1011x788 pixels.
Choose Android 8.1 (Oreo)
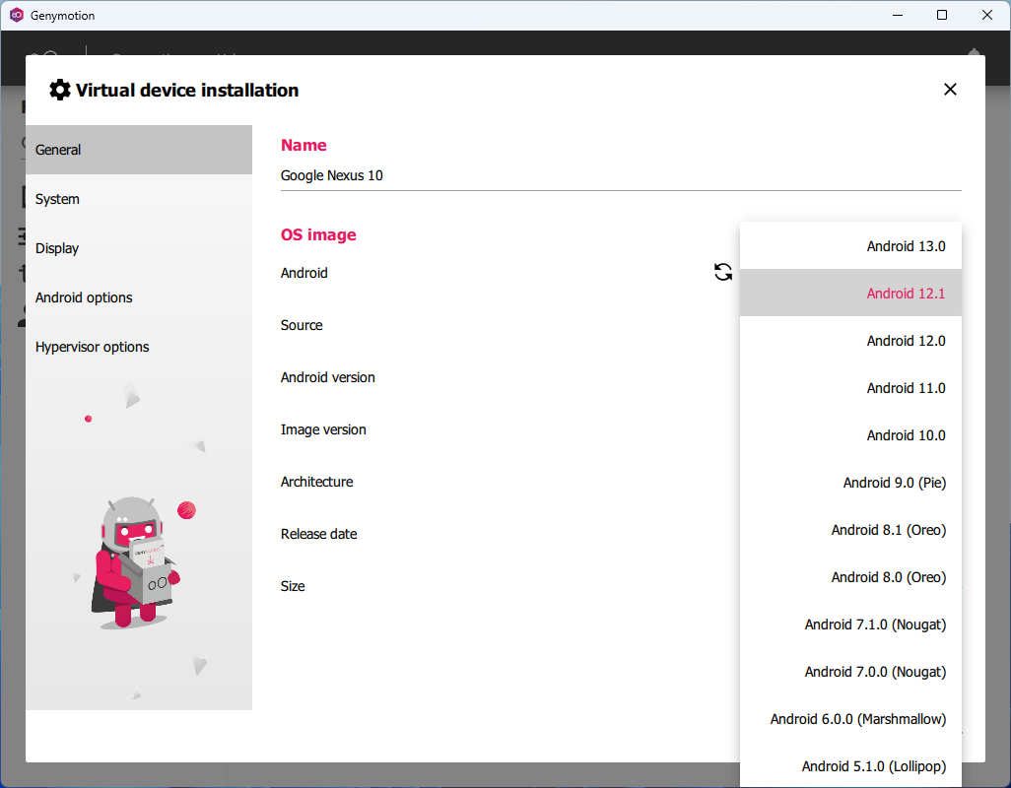850,530
